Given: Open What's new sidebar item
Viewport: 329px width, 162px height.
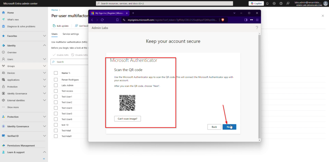Looking at the screenshot, I should [13, 20].
